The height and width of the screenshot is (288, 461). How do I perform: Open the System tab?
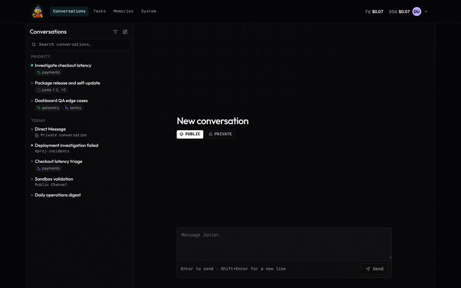pos(149,11)
